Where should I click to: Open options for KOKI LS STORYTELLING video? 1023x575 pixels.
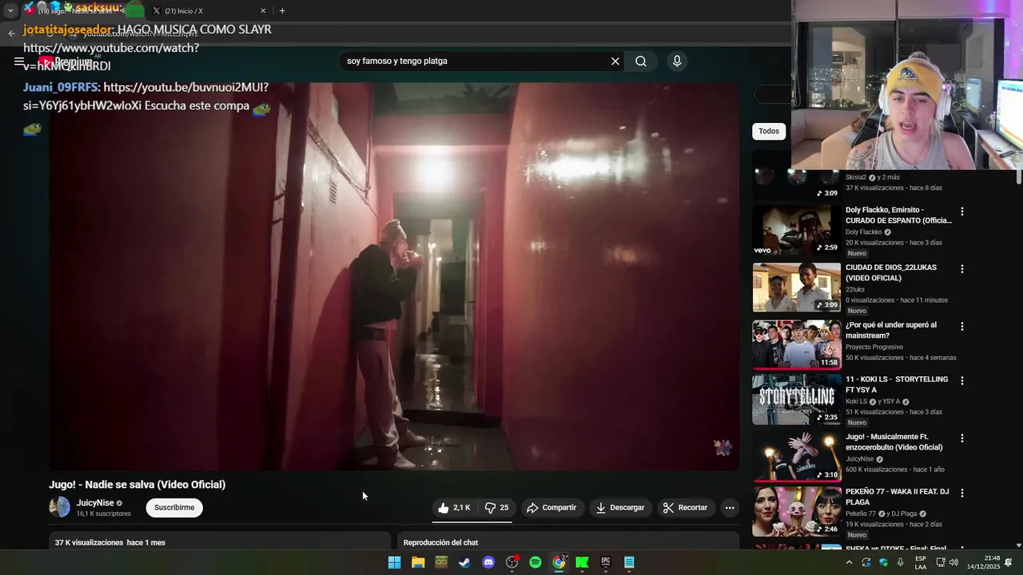tap(962, 381)
